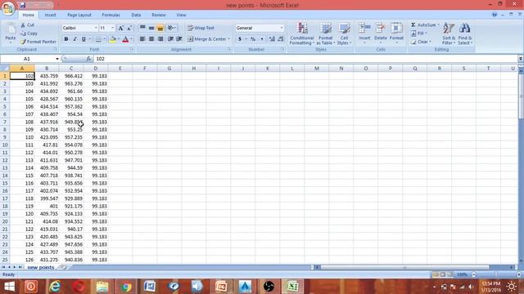Click the Merge & Center button
524x294 pixels.
(x=207, y=39)
